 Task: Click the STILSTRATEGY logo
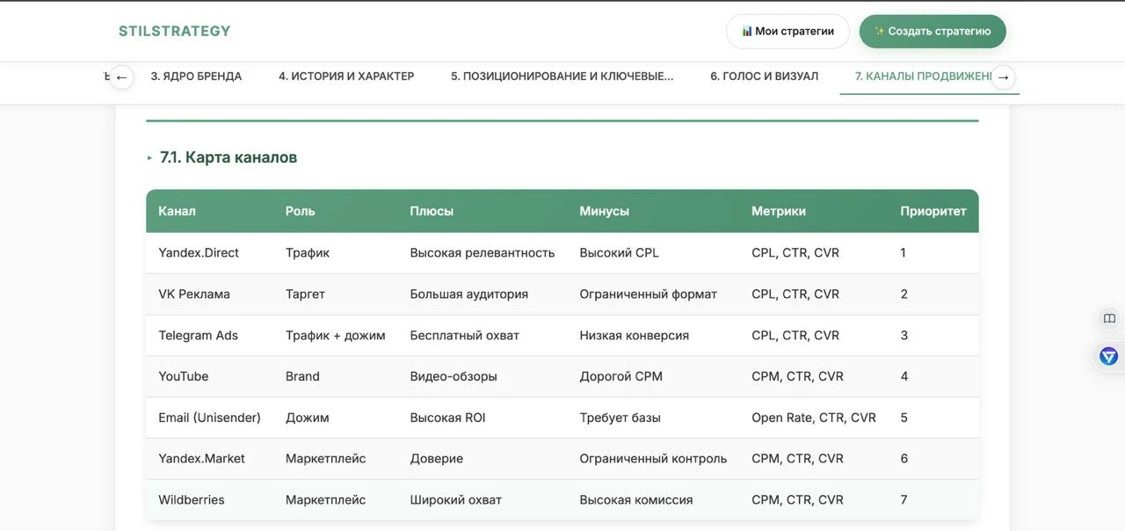tap(175, 32)
